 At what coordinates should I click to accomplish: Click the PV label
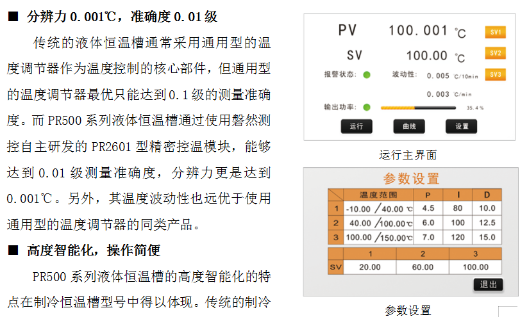[348, 31]
